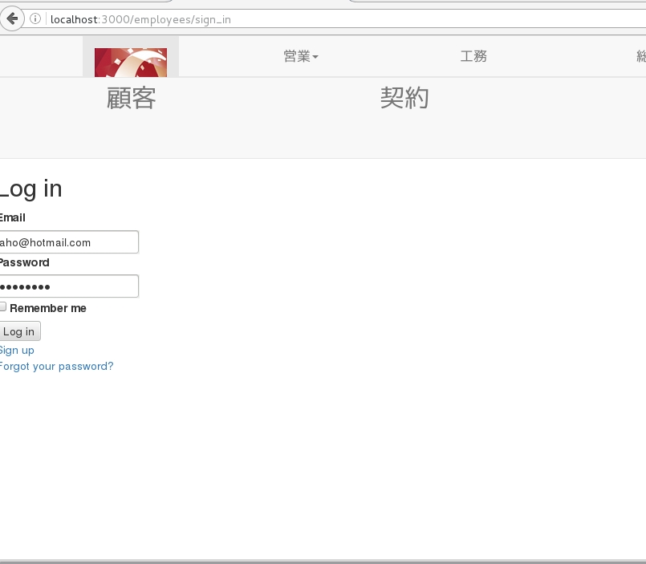Click inside the Email input field

(68, 241)
